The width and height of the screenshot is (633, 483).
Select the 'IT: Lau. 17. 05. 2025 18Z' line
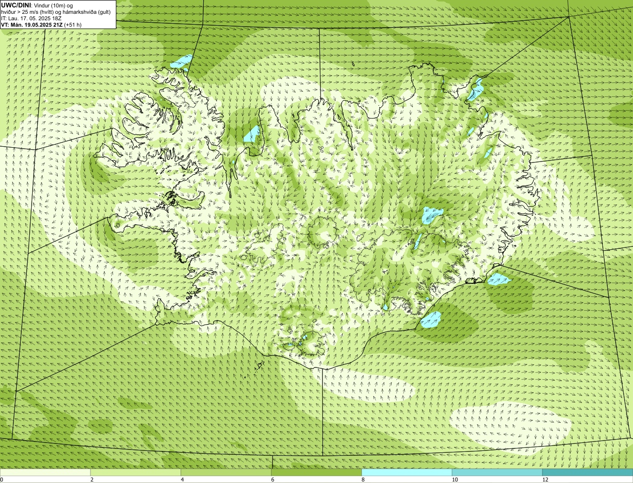click(x=31, y=18)
